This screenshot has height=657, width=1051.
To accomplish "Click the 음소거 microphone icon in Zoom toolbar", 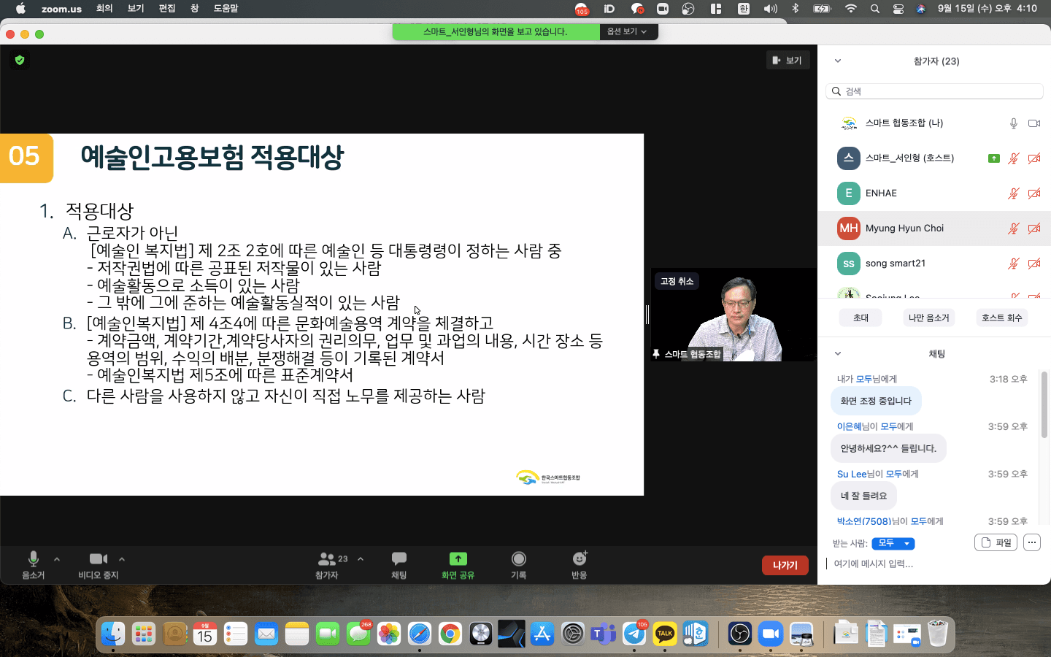I will pos(33,558).
